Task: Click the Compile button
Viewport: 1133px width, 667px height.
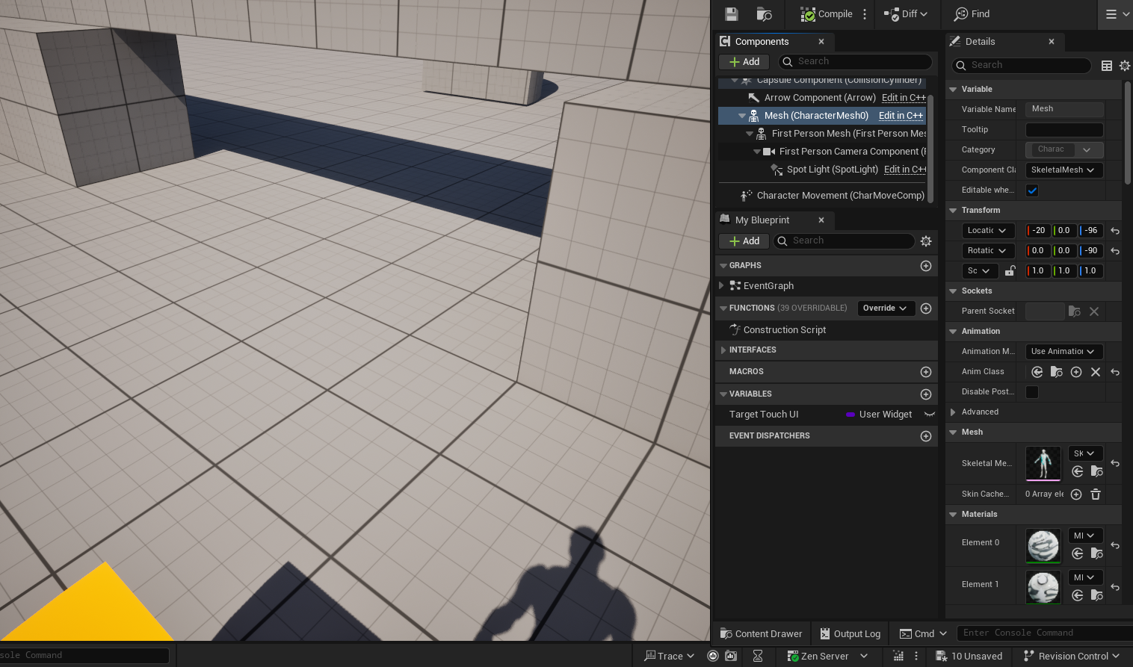Action: [x=826, y=14]
